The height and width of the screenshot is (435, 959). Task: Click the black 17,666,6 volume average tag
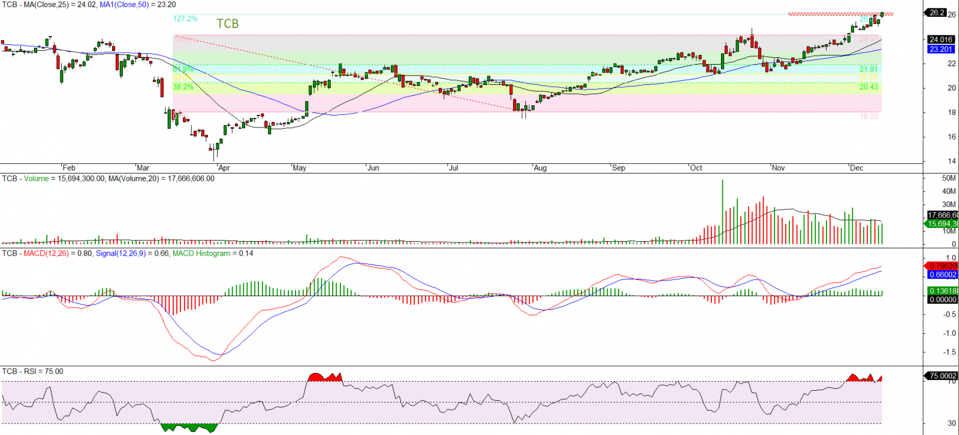pyautogui.click(x=942, y=215)
